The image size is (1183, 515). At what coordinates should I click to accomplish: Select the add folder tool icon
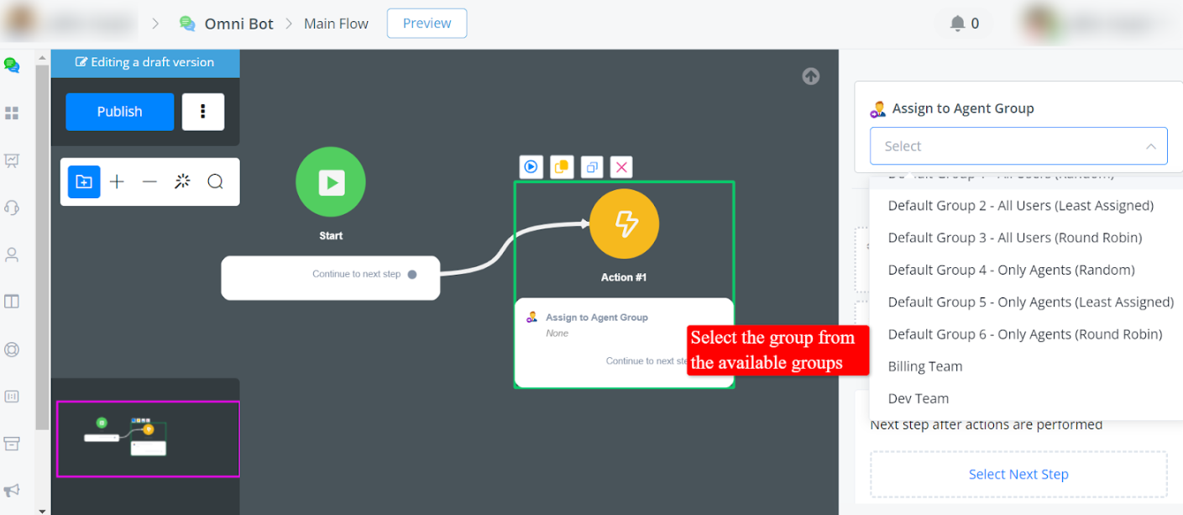(x=84, y=181)
